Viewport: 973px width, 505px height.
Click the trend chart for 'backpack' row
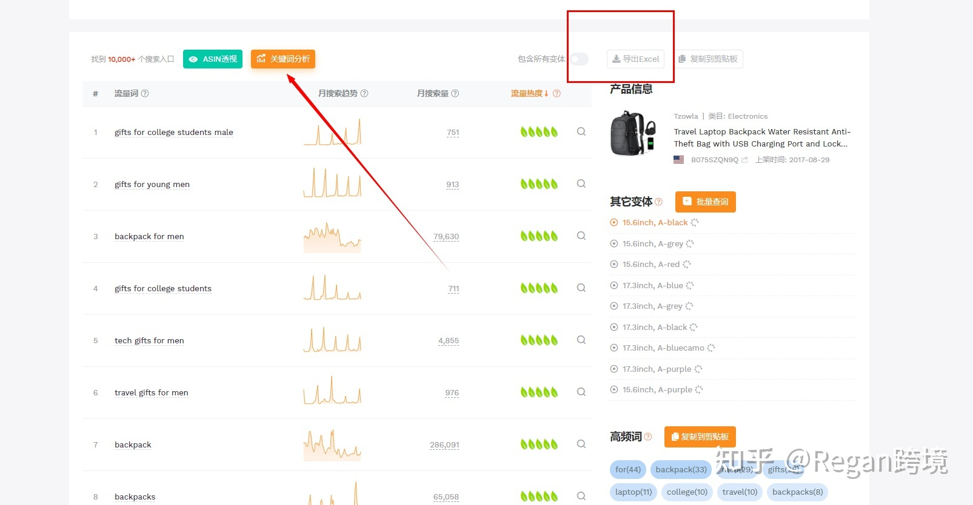coord(332,444)
